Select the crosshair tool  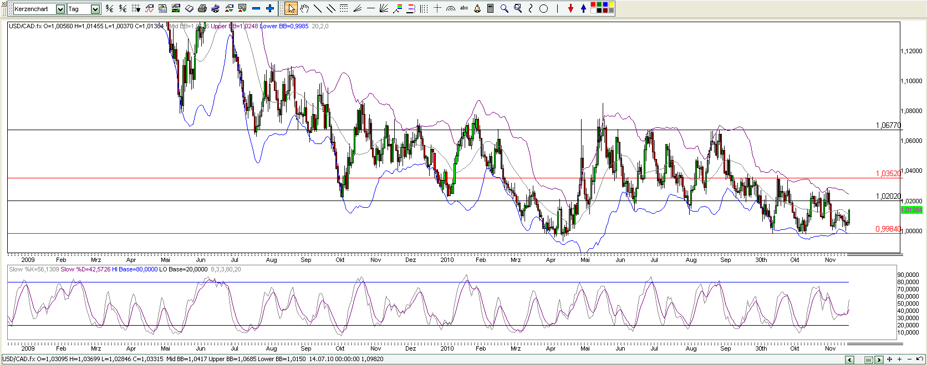pyautogui.click(x=437, y=8)
